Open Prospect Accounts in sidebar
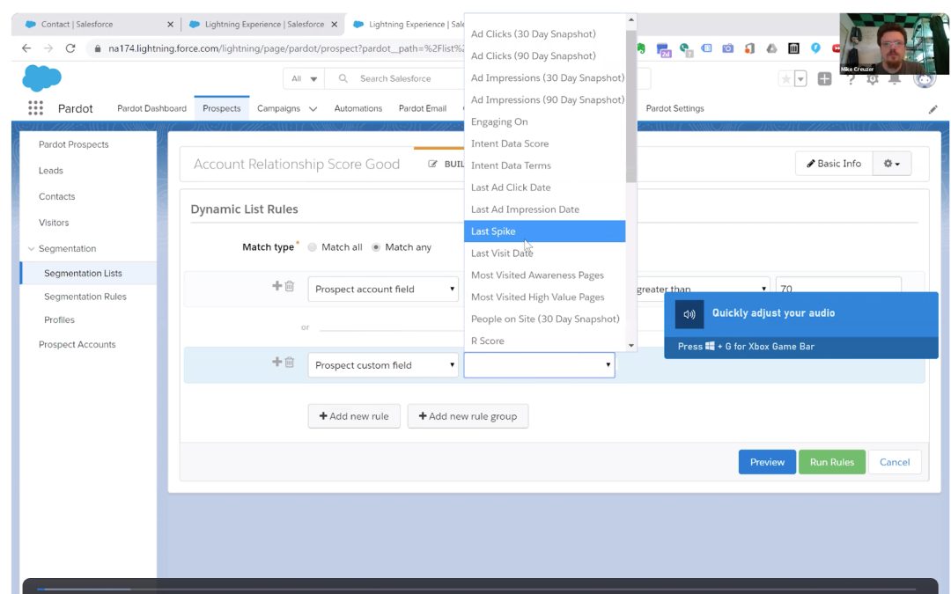The height and width of the screenshot is (594, 951). click(77, 344)
